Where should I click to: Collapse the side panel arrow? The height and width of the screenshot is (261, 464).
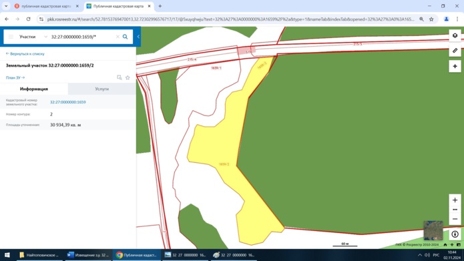coord(138,37)
